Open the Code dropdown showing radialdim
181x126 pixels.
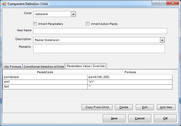[x=73, y=14]
